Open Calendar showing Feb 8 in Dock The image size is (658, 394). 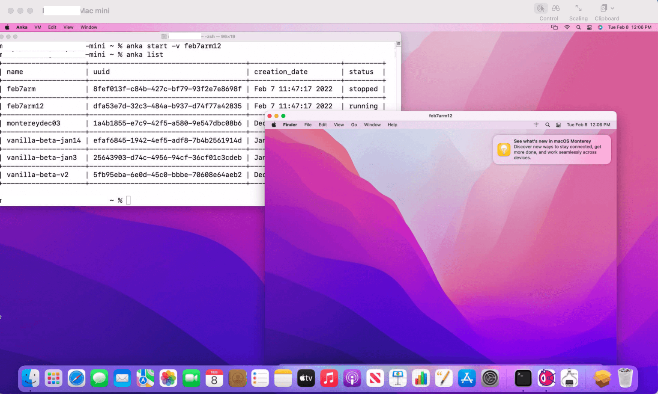click(x=214, y=378)
